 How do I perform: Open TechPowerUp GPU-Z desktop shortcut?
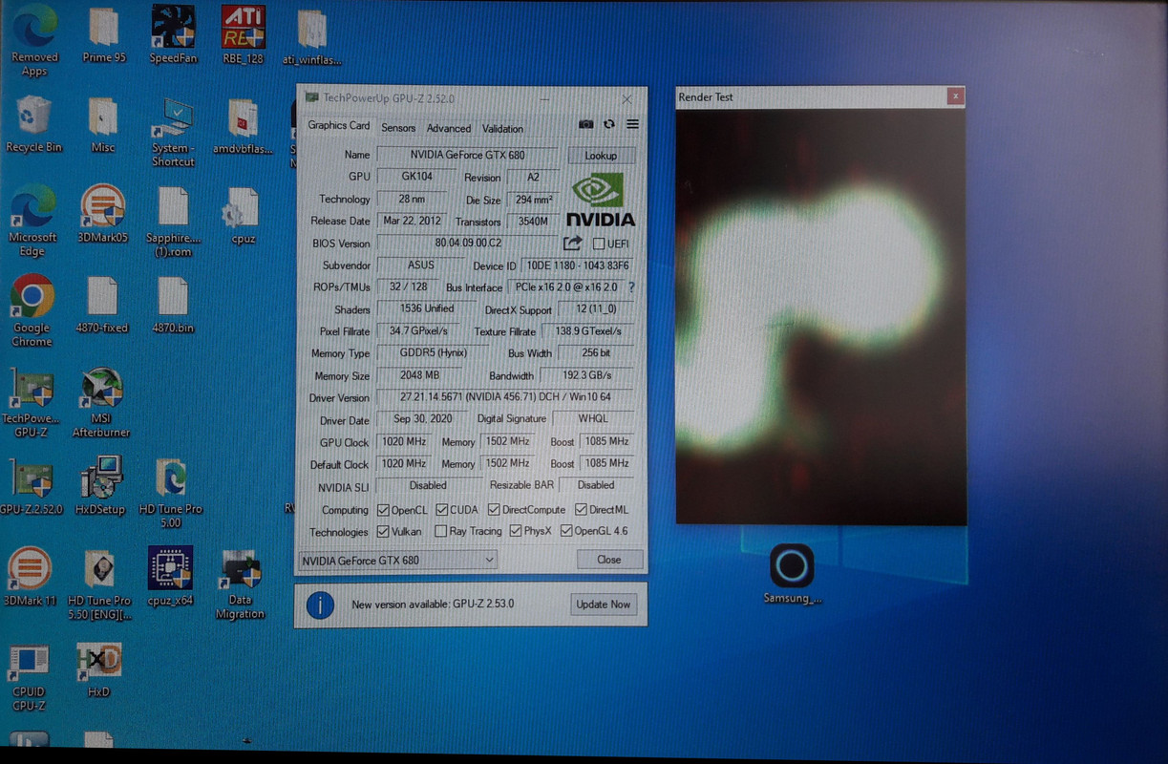(x=31, y=402)
